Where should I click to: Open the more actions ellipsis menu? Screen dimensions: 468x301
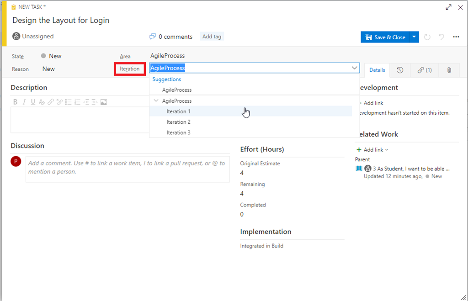[456, 37]
